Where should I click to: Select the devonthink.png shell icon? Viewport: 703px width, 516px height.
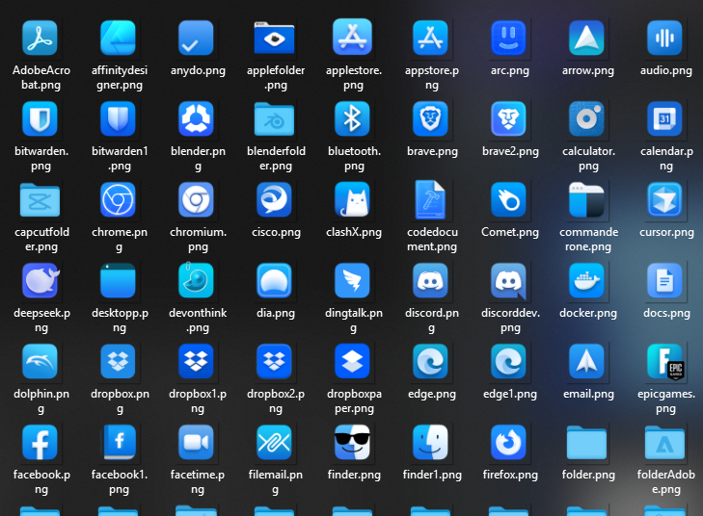tap(196, 280)
